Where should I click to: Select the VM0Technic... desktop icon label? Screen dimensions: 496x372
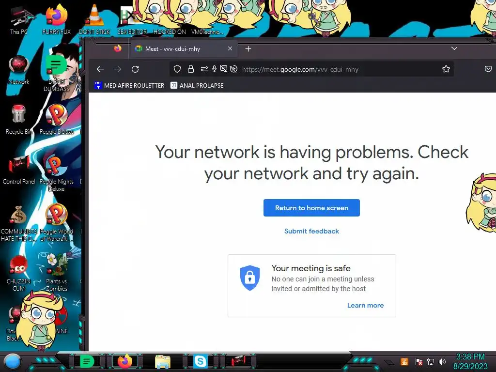[x=207, y=31]
